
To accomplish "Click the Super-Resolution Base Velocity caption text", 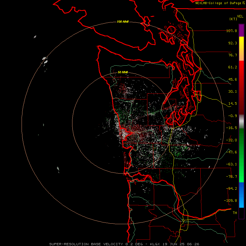I will 124,244.
